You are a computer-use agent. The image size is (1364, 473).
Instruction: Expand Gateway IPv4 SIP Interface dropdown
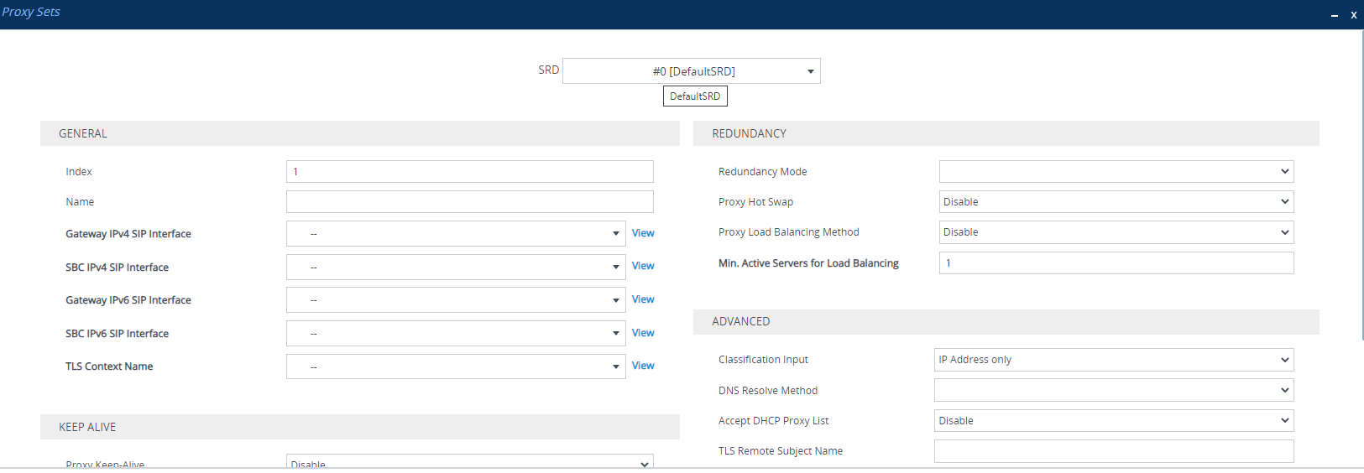coord(455,234)
